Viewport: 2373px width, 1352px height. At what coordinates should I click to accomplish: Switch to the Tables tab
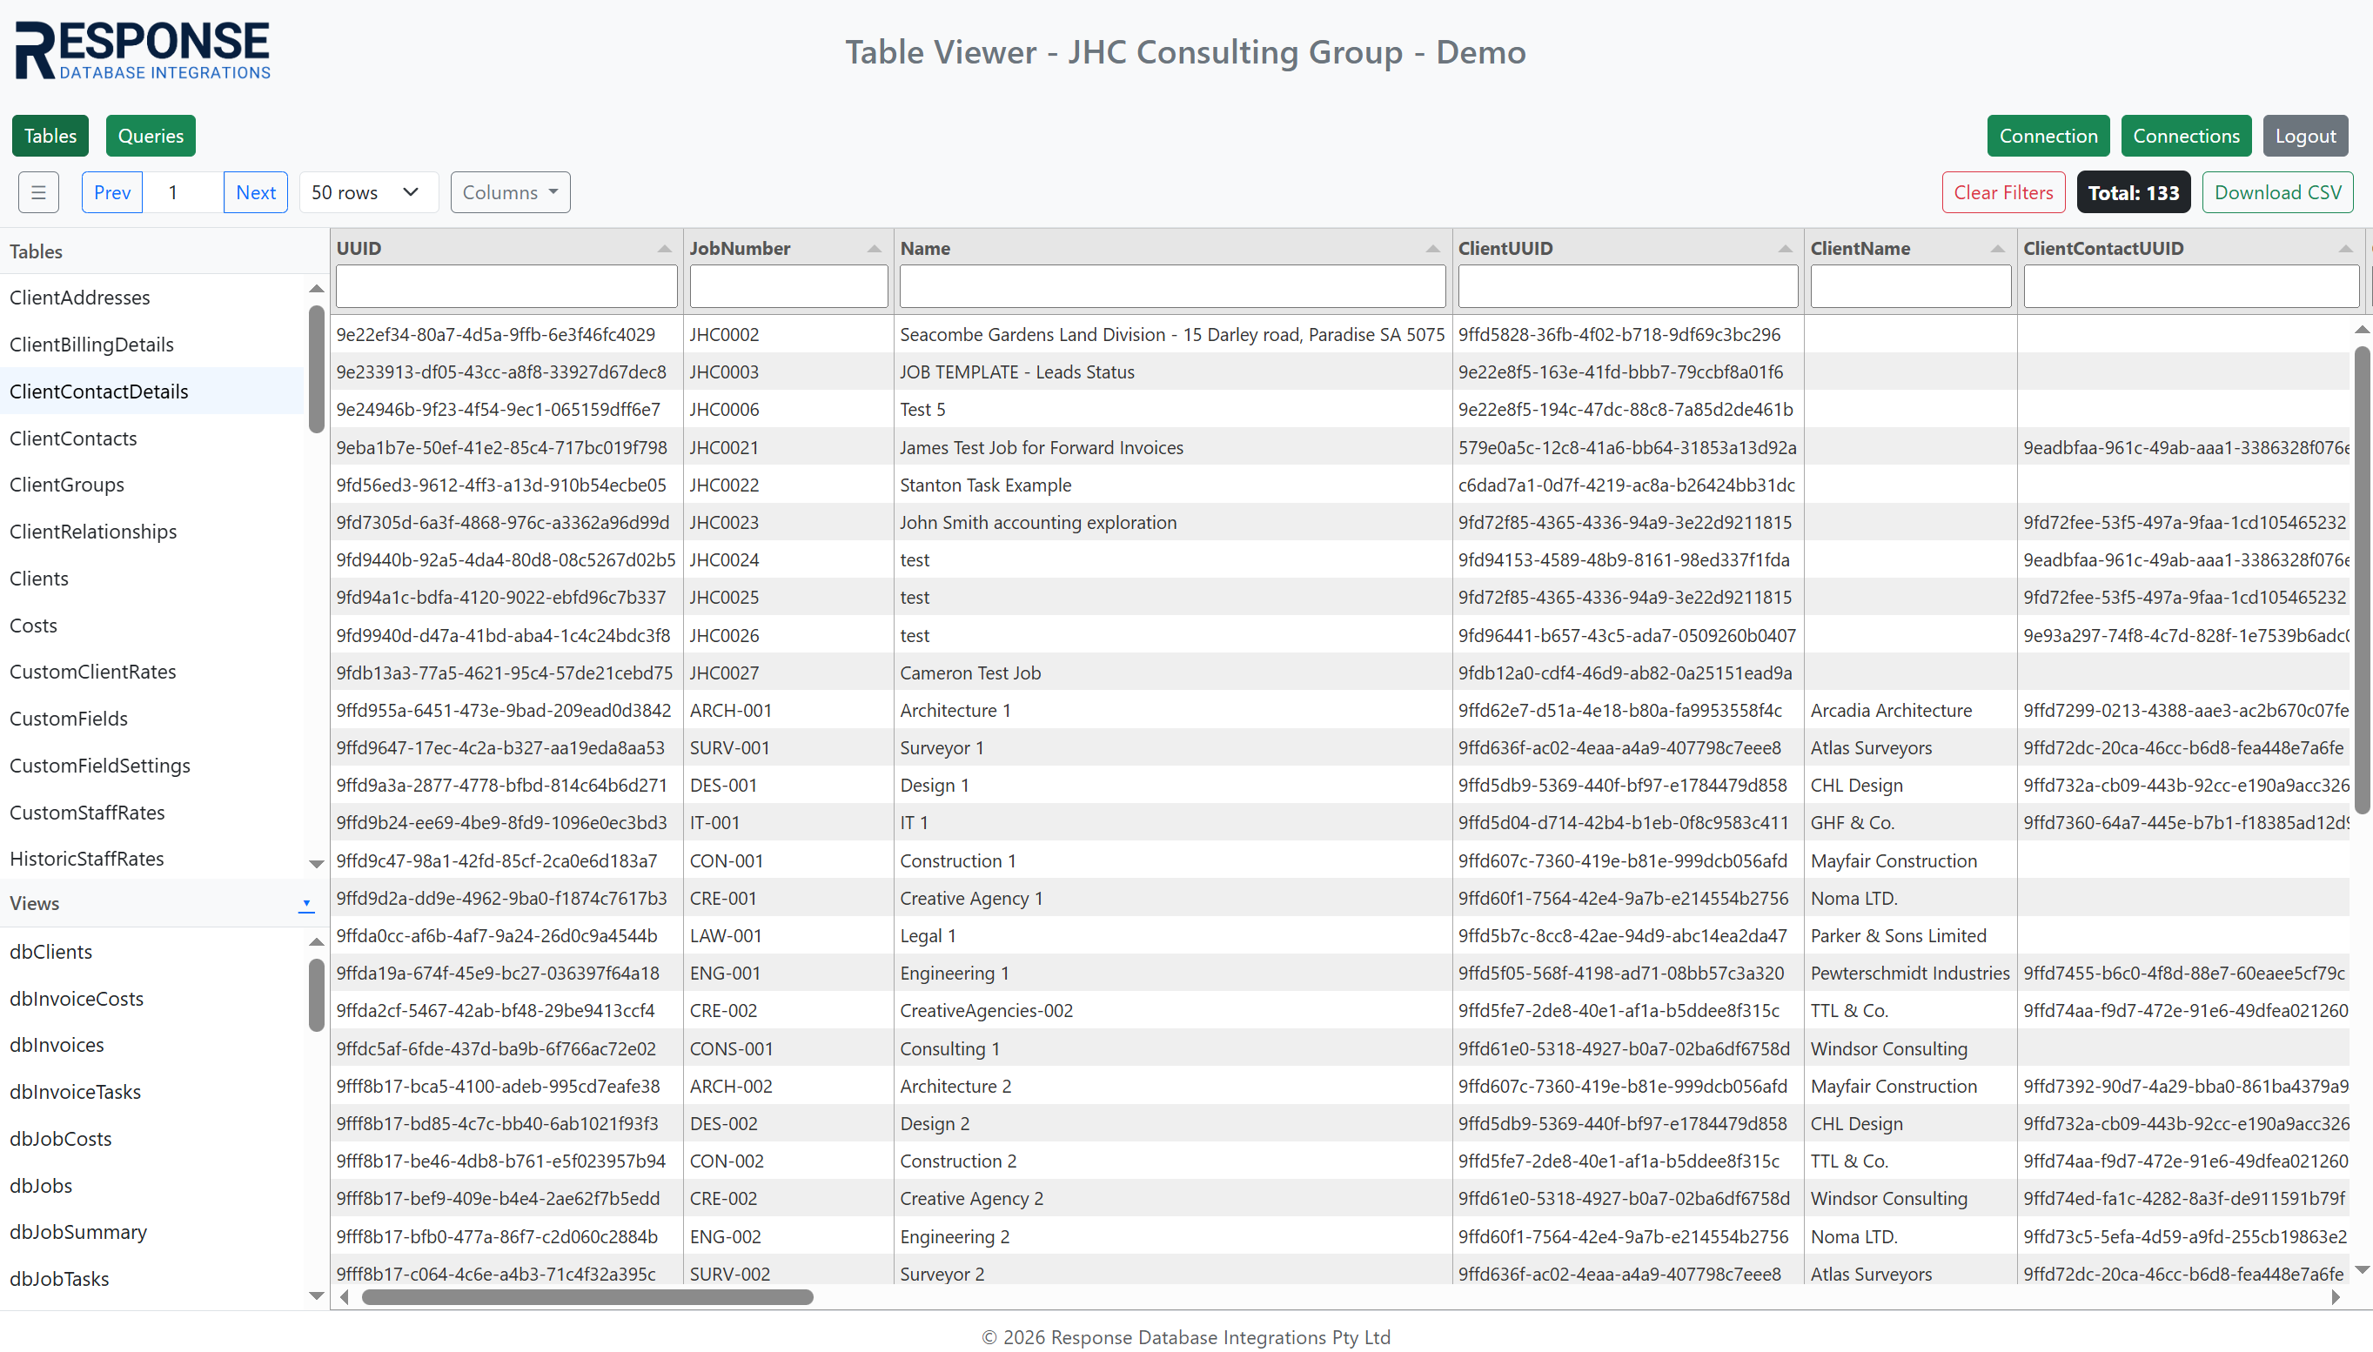(50, 136)
